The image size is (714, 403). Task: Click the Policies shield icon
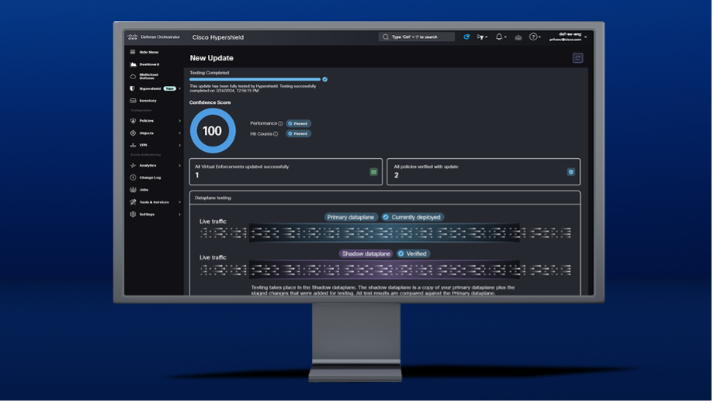pos(133,121)
